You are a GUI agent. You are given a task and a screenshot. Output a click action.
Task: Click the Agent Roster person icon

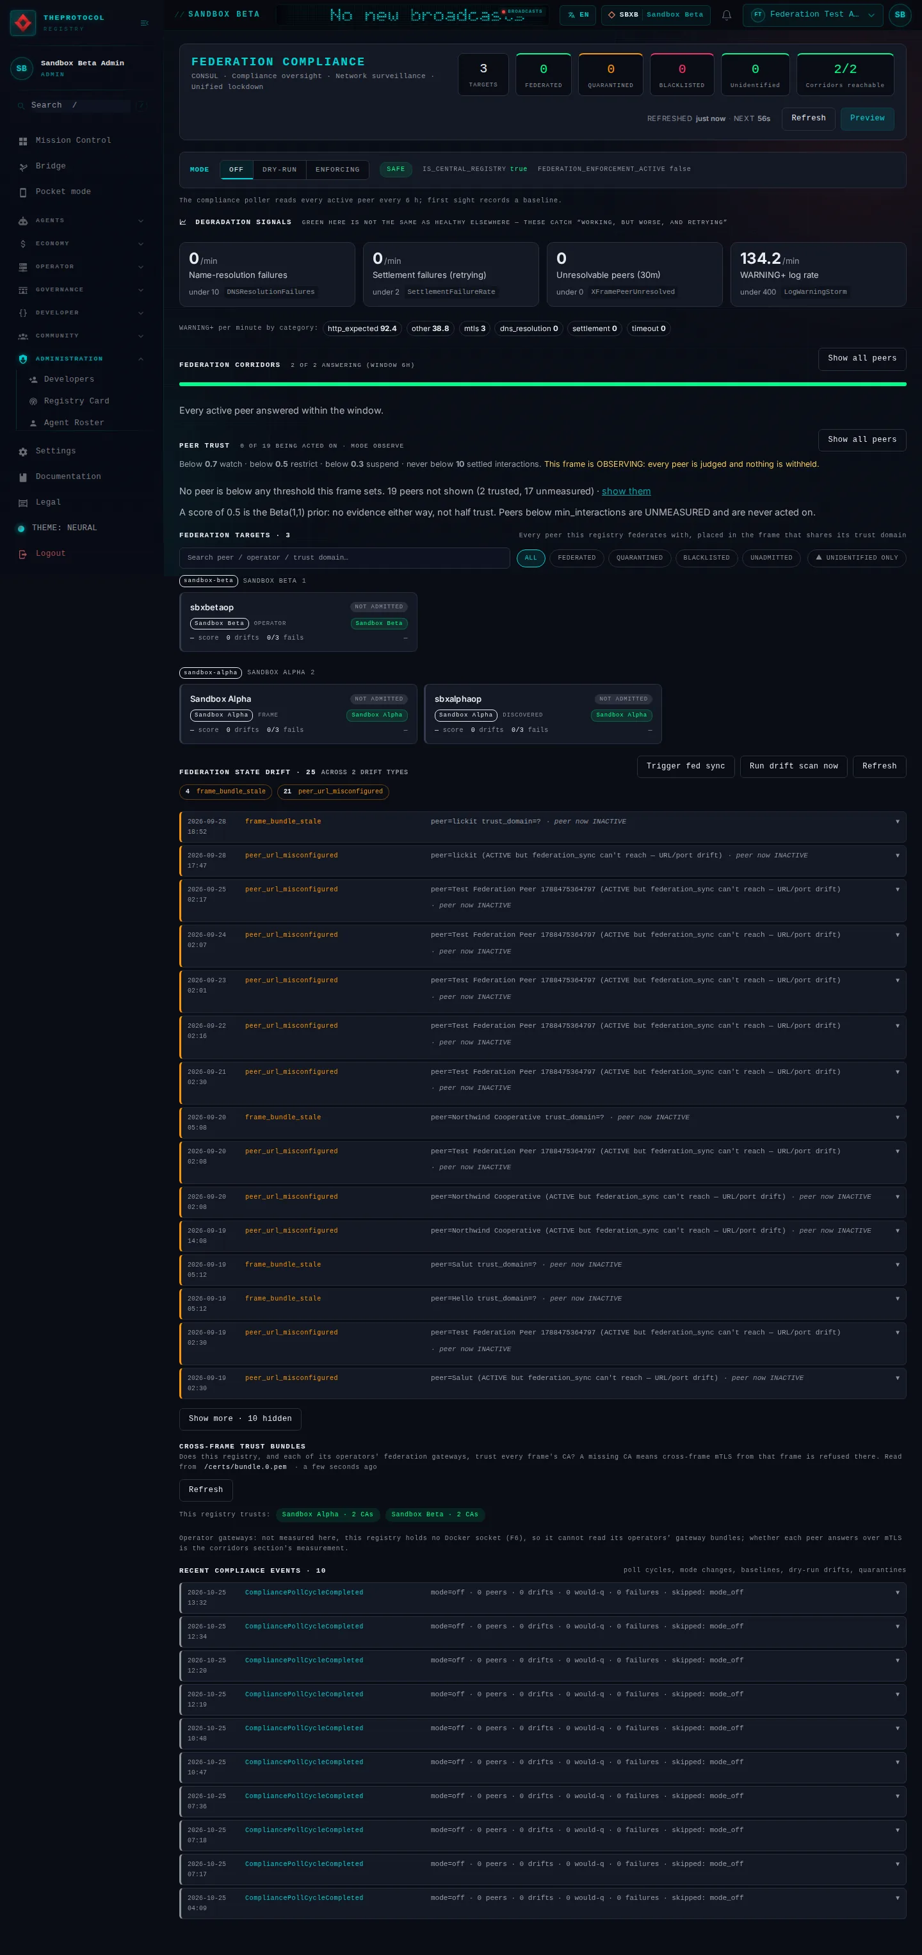(x=33, y=423)
